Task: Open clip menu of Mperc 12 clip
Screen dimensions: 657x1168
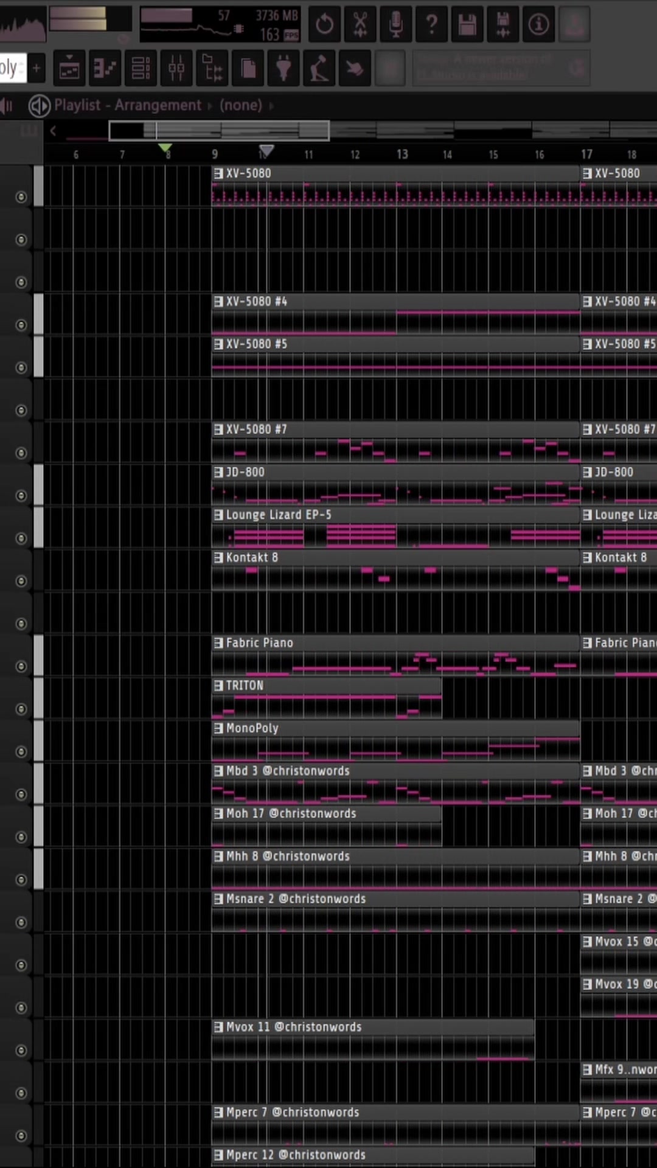Action: [218, 1155]
